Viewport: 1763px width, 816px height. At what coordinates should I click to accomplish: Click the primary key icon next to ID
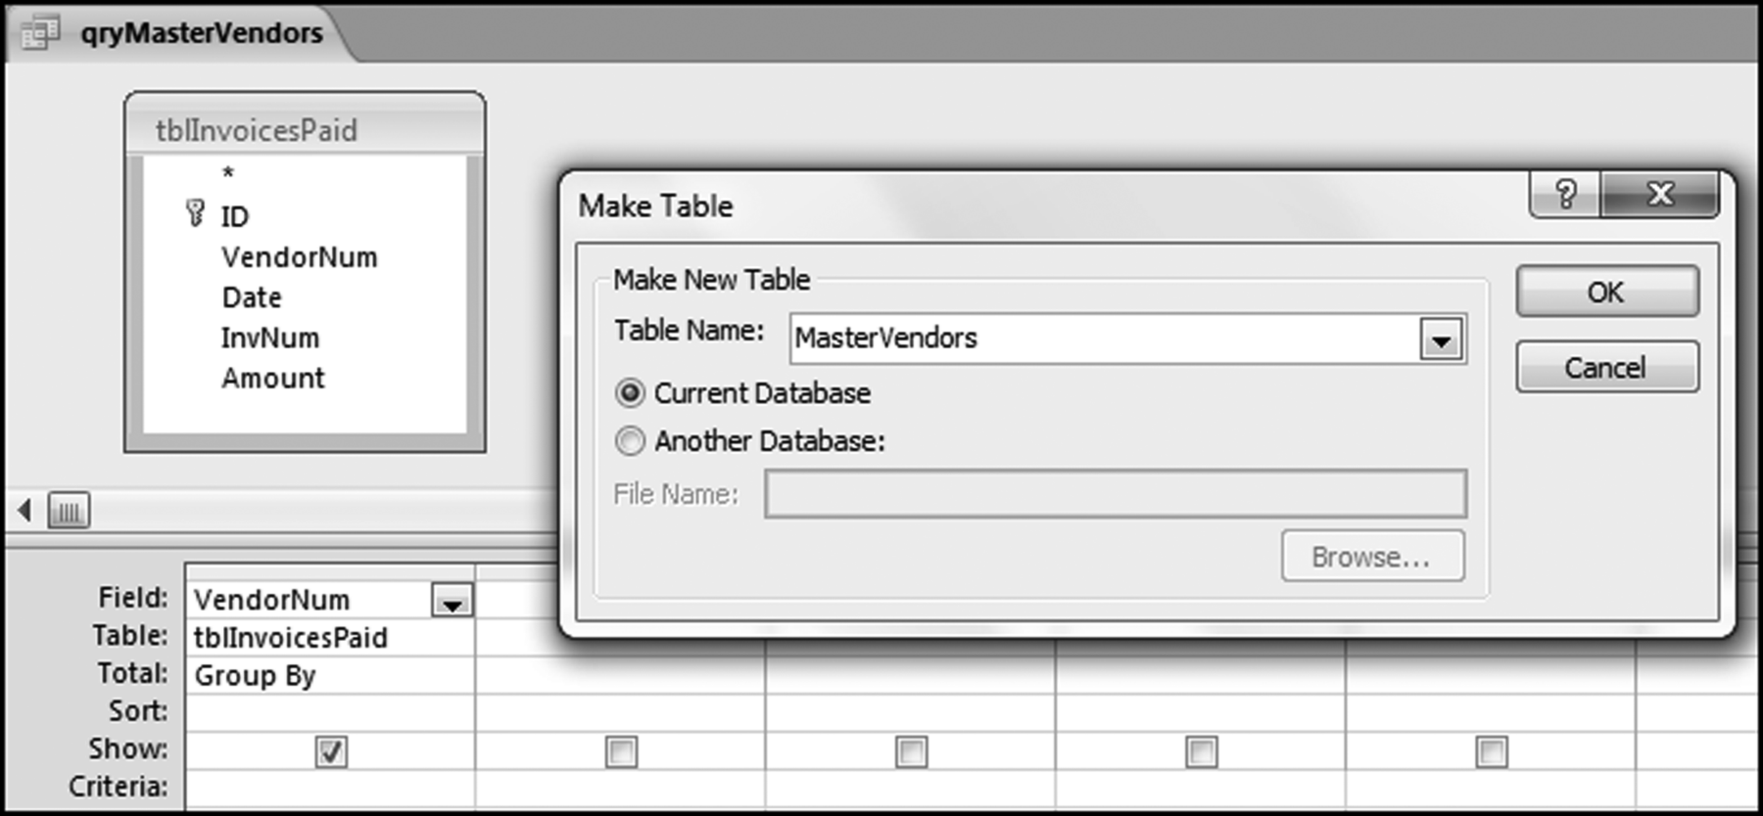point(195,213)
